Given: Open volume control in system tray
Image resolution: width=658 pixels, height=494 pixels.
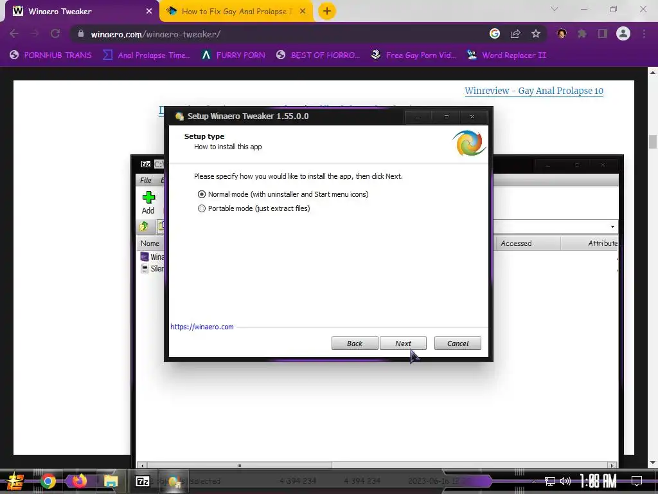Looking at the screenshot, I should 565,481.
